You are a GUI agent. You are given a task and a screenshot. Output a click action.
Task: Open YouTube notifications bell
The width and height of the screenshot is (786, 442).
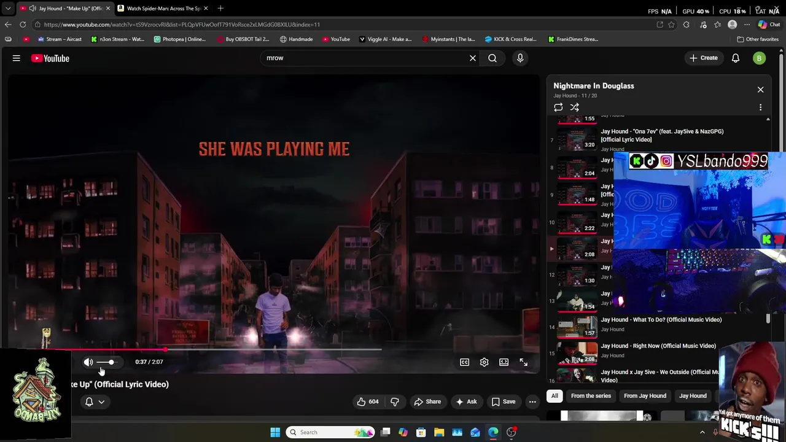pyautogui.click(x=736, y=58)
